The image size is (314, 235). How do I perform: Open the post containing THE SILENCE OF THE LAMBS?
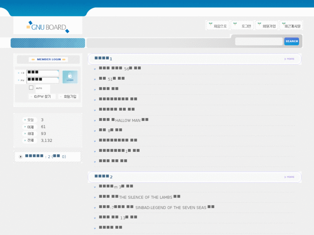pos(140,197)
